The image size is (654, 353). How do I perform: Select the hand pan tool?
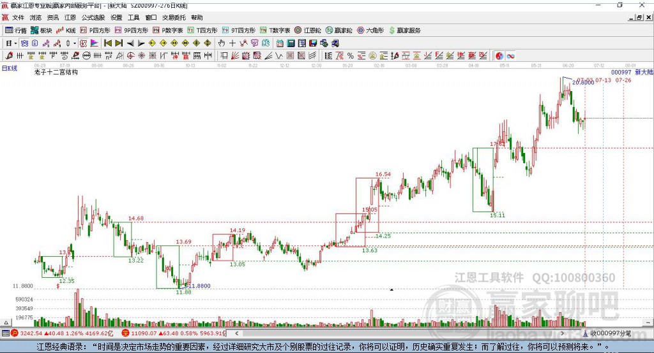[x=222, y=43]
